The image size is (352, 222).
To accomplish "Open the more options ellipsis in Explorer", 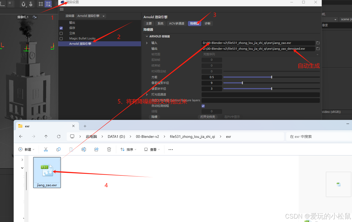I will pyautogui.click(x=171, y=149).
